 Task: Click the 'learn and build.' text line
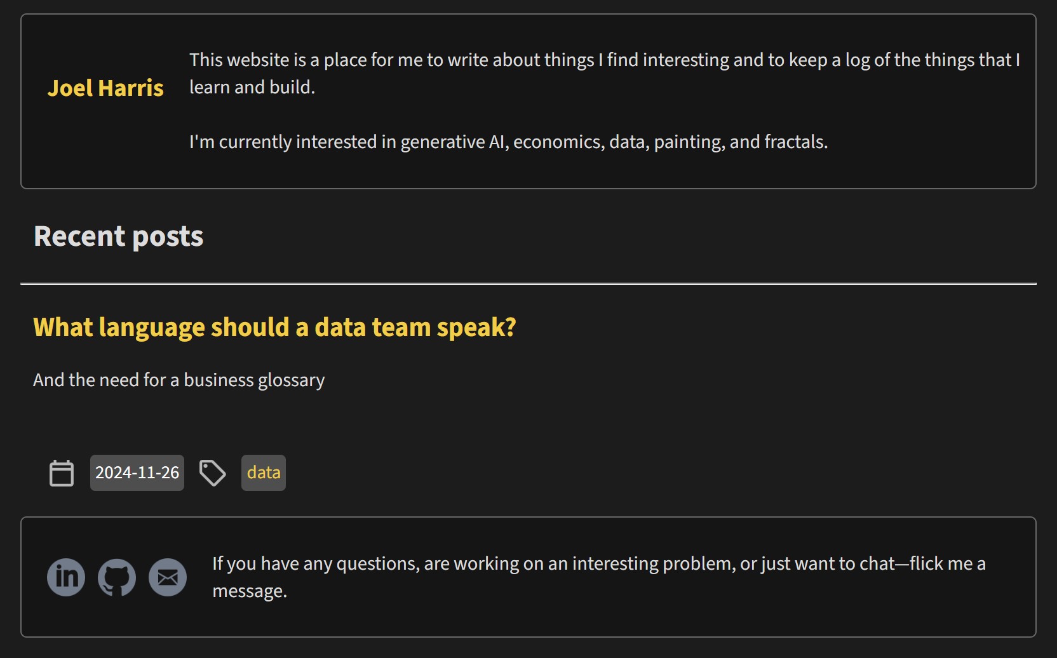click(x=252, y=87)
